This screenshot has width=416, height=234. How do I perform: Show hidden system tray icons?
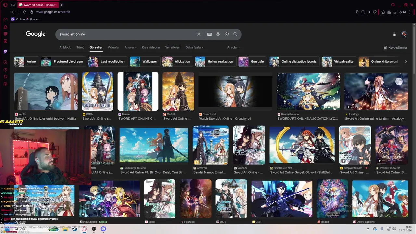[x=368, y=229]
